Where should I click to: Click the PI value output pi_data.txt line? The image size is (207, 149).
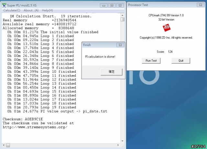[57, 111]
